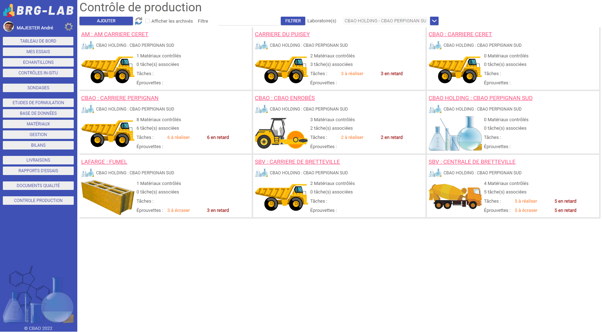Click user name MAJESTER André
The width and height of the screenshot is (602, 332).
35,28
